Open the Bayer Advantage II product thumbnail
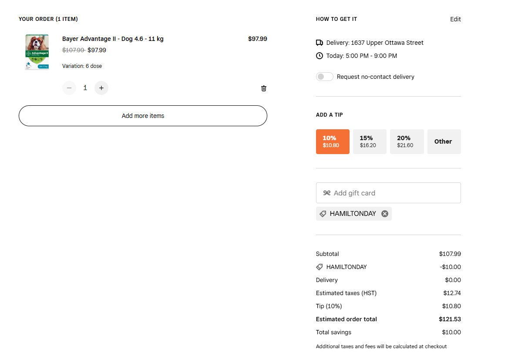The image size is (518, 353). coord(37,52)
